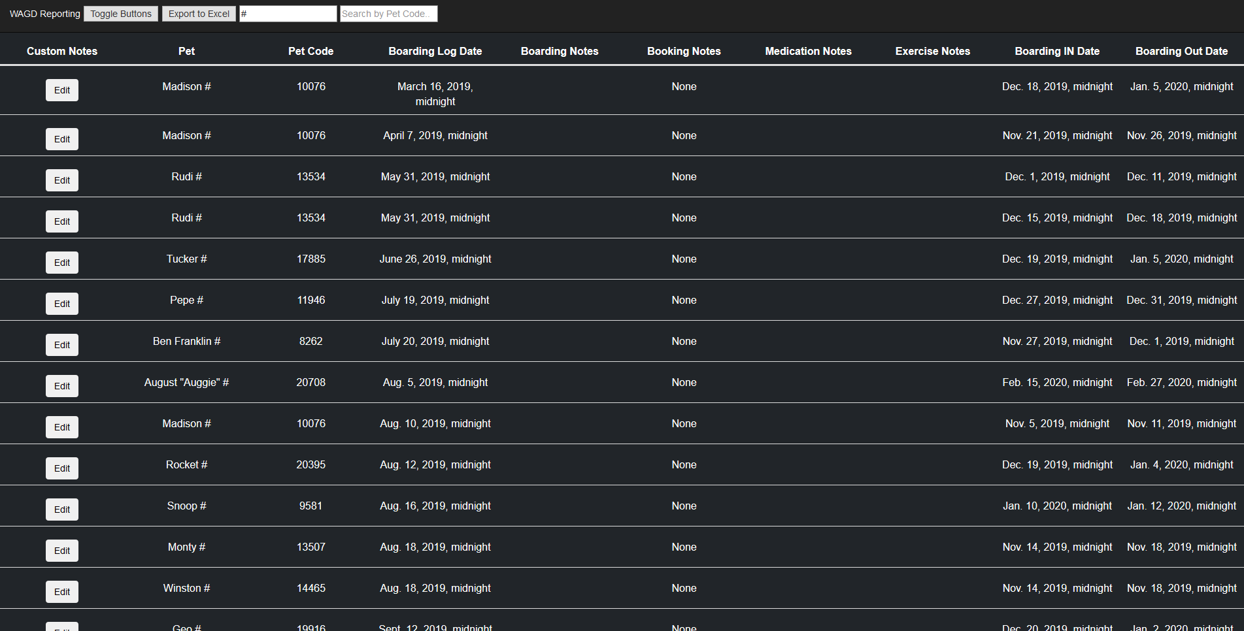Click the Boarding Out Date header

(1182, 51)
